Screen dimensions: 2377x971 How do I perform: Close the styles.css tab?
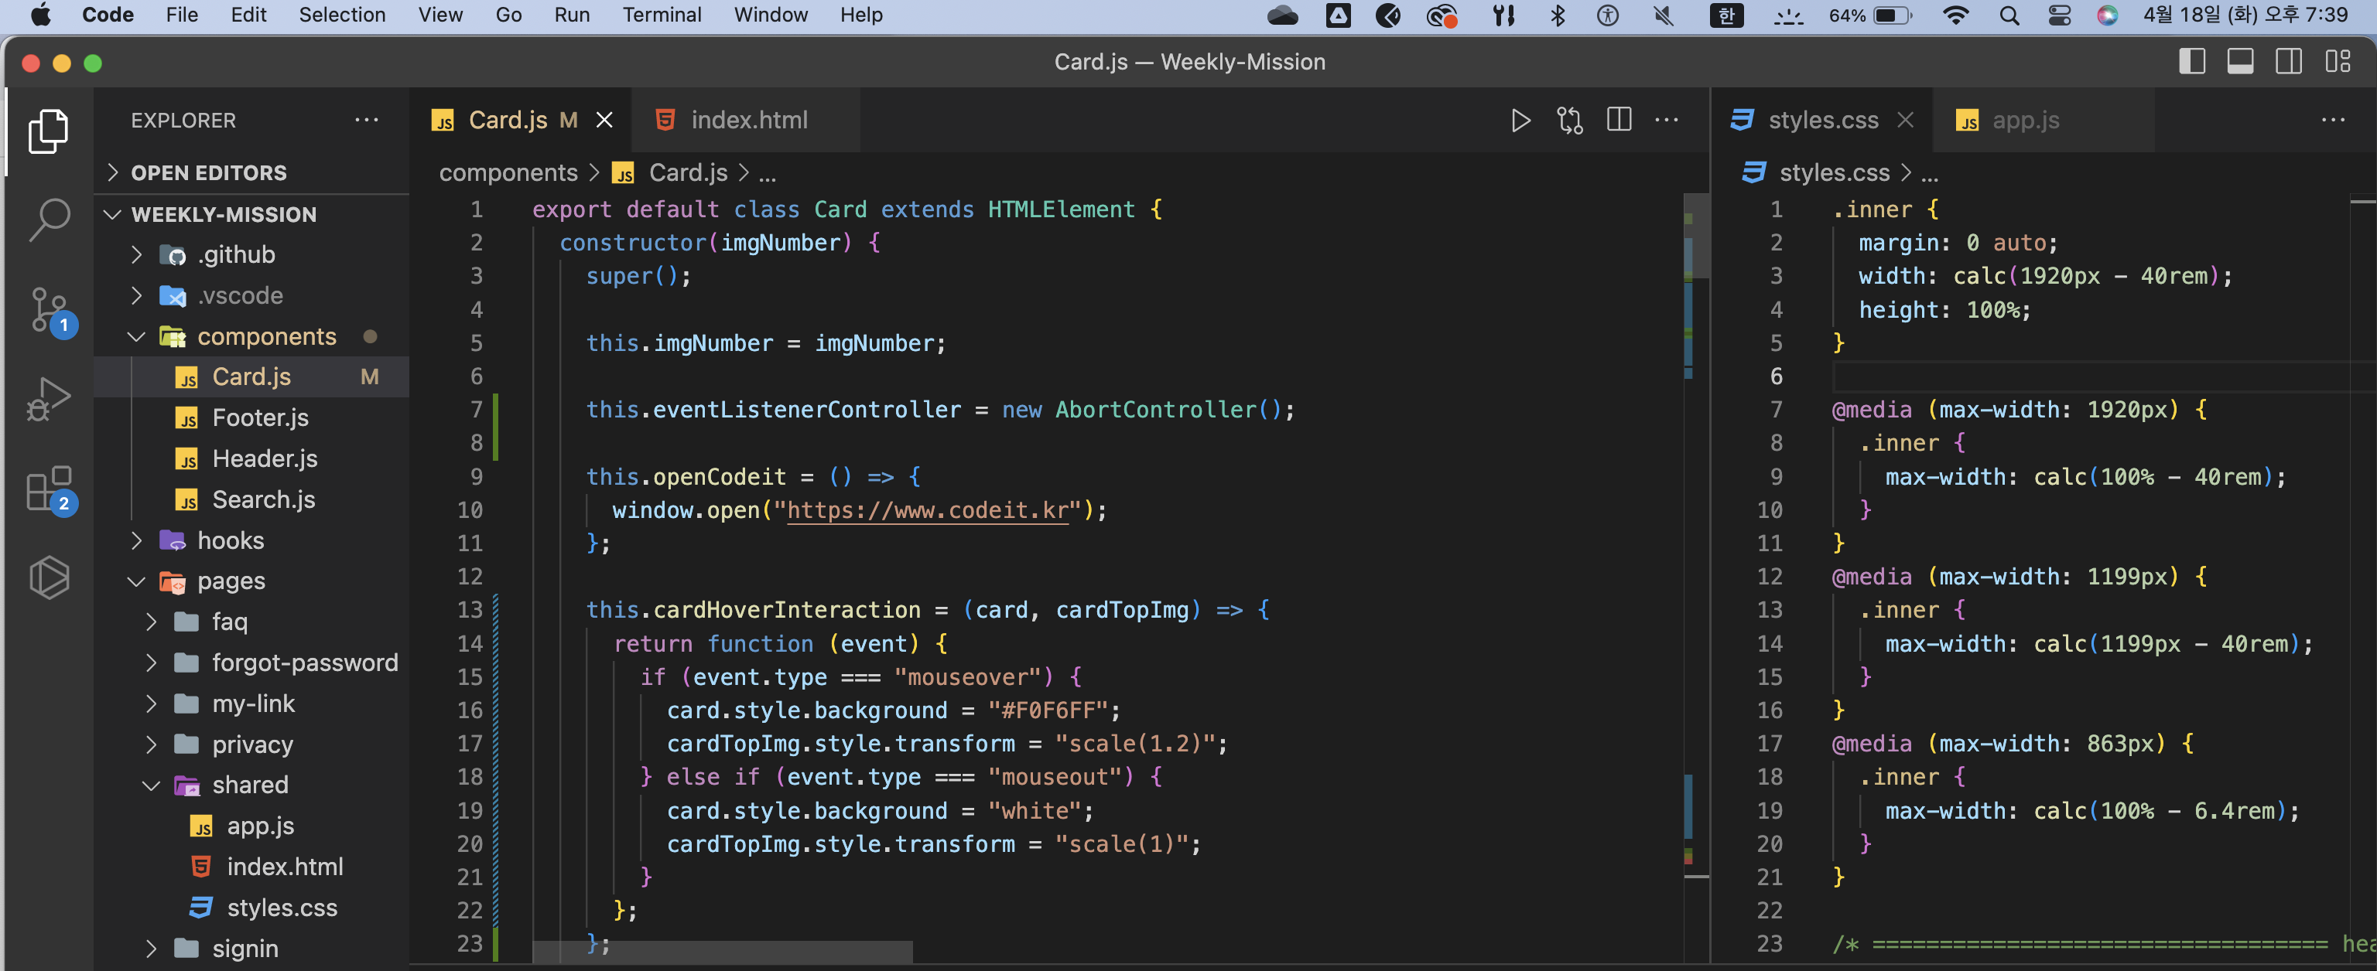[x=1906, y=120]
